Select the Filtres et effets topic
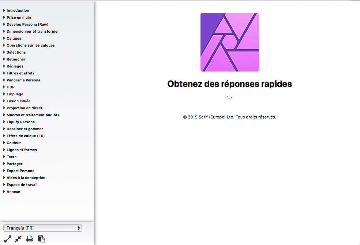360x245 pixels. point(20,73)
